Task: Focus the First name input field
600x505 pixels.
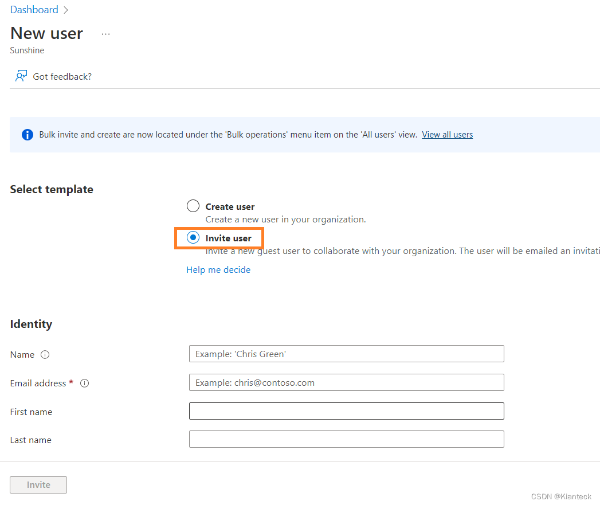Action: click(346, 411)
